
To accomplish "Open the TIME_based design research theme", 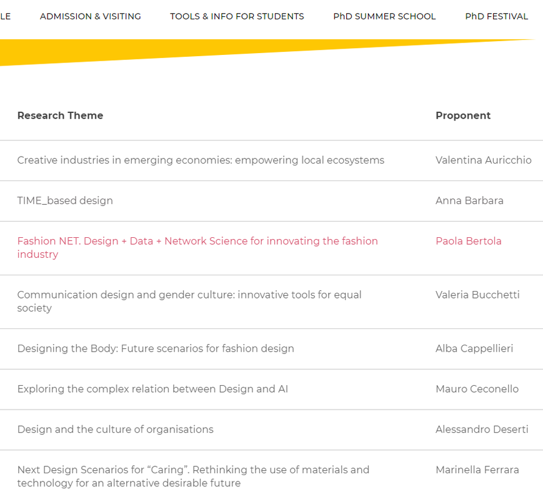I will [x=65, y=200].
